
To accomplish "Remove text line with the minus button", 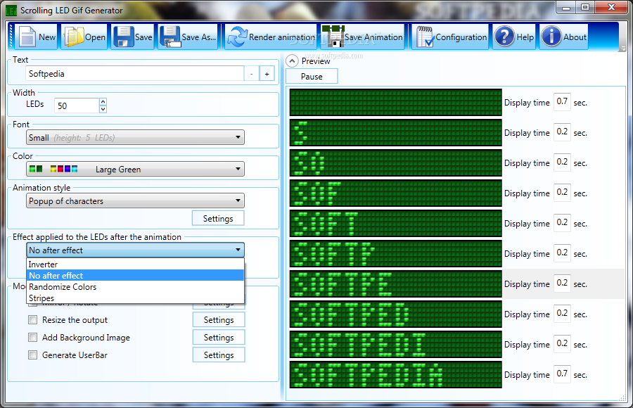I will point(252,74).
